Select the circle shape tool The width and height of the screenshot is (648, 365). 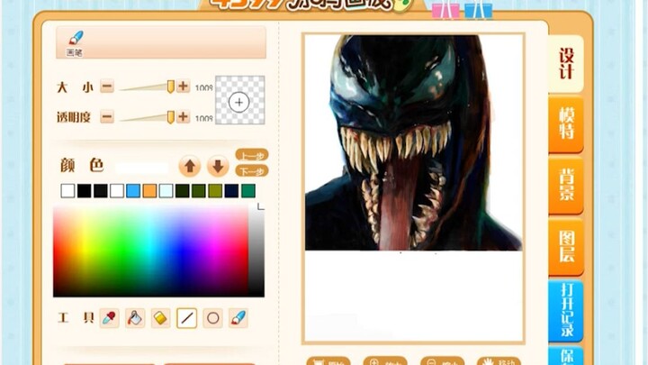[212, 318]
